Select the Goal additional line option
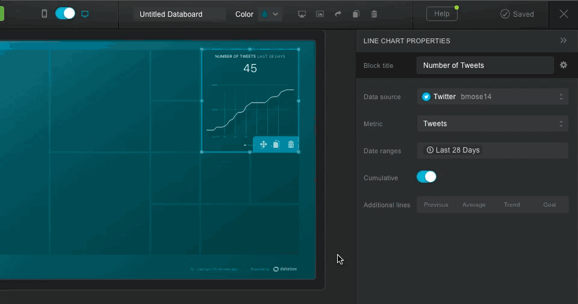Screen dimensions: 578x304 (549, 205)
